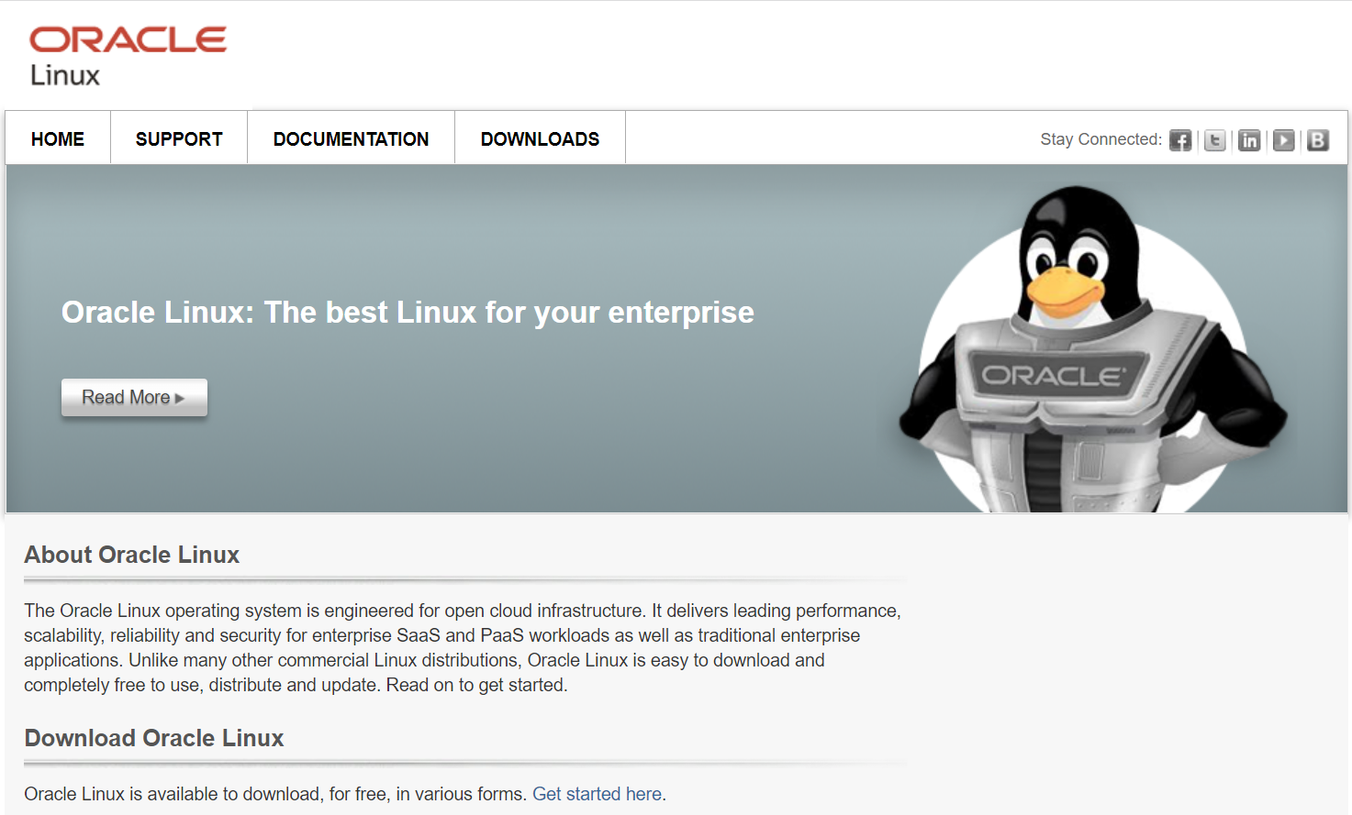Click the arrow glyph inside Read More
The image size is (1352, 815).
click(181, 397)
